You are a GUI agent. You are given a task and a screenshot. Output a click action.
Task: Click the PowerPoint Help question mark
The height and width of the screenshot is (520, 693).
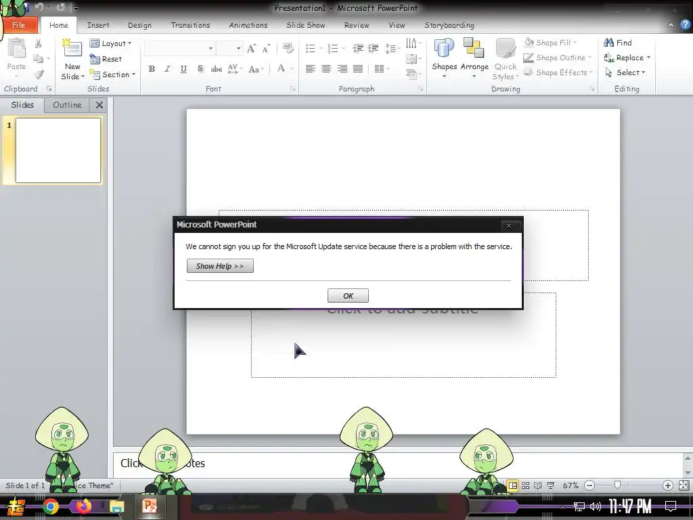[685, 25]
